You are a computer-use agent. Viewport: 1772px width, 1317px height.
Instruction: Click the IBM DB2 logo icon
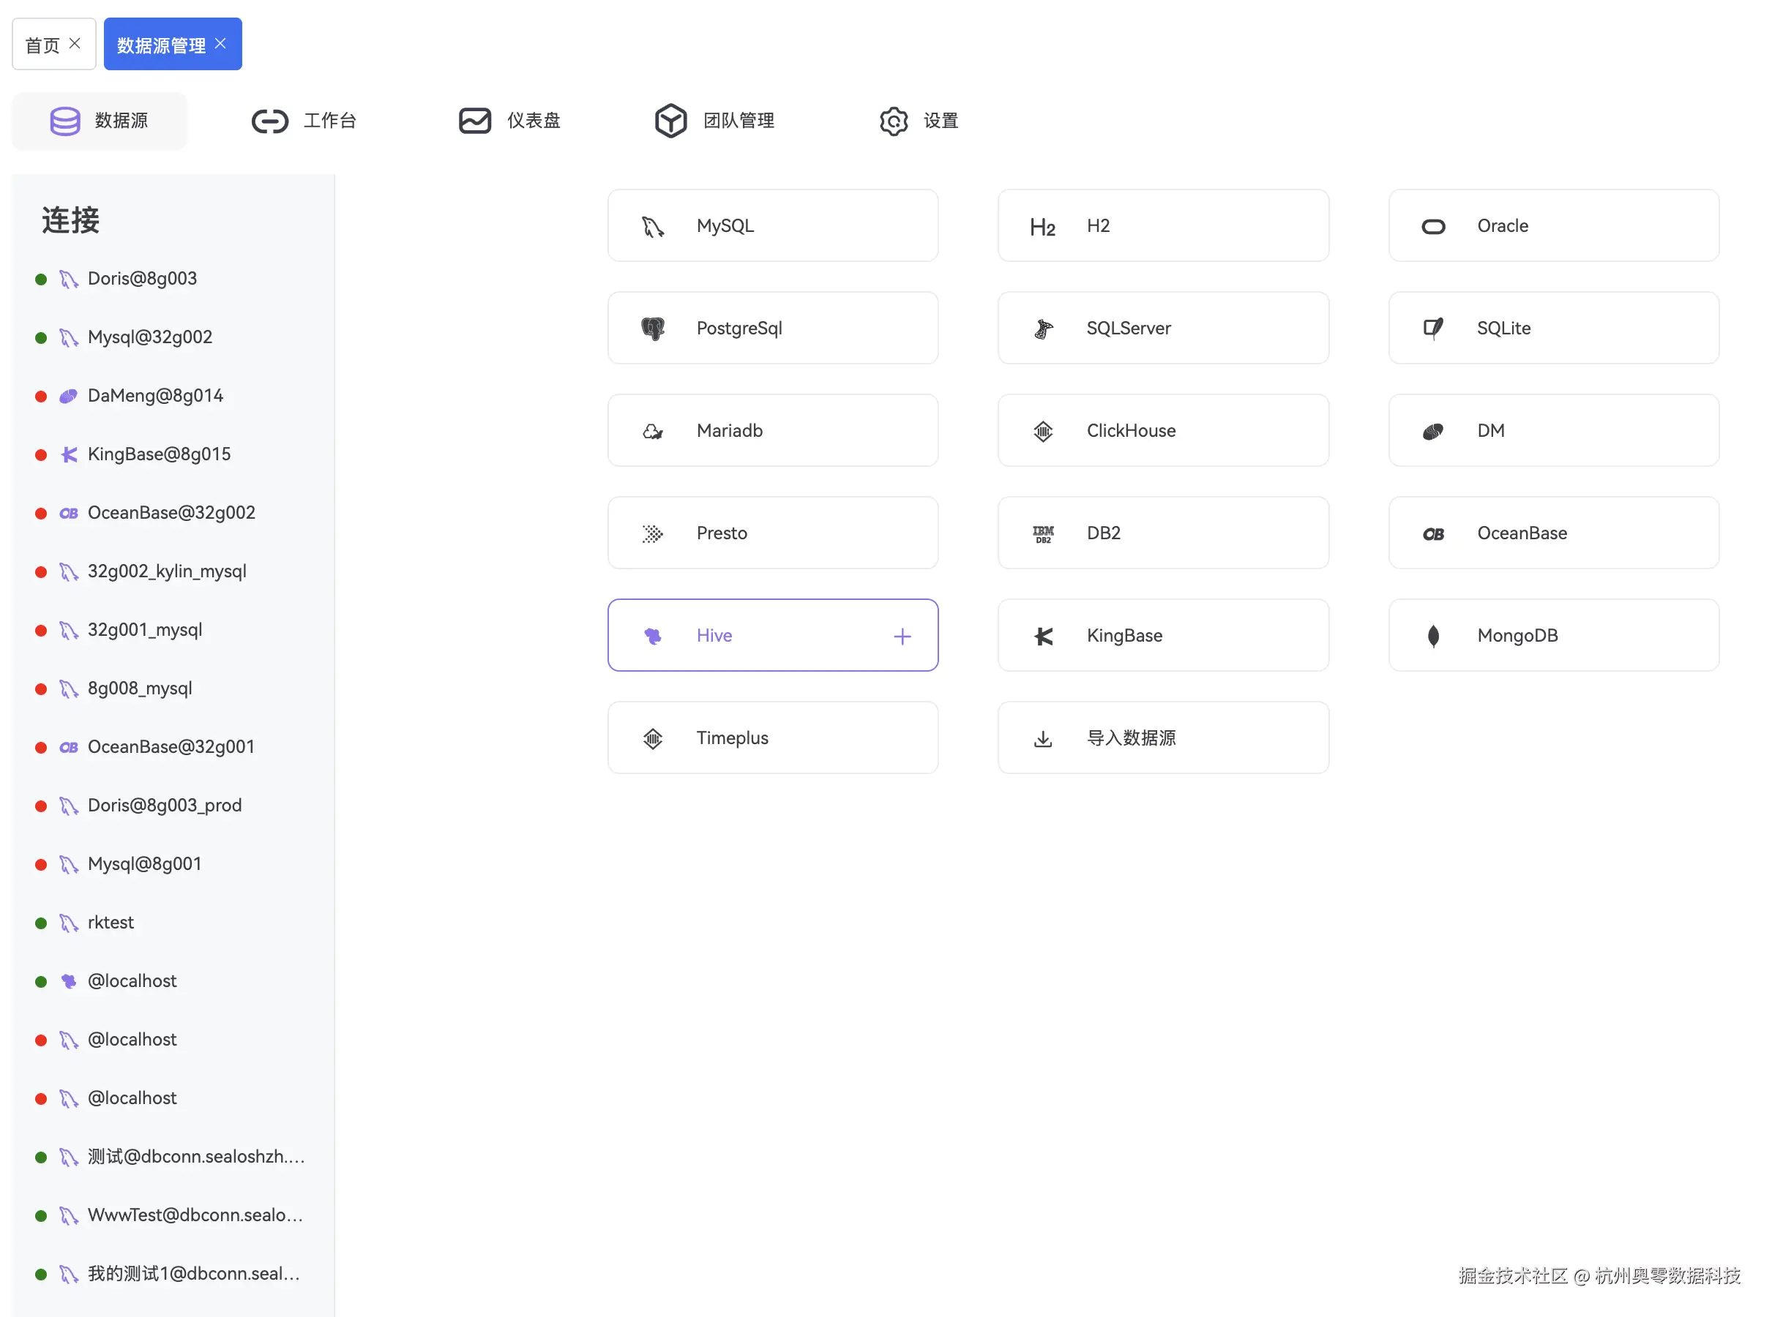1042,533
